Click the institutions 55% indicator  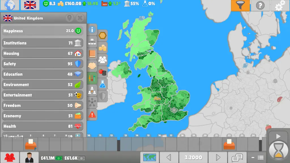(x=131, y=3)
